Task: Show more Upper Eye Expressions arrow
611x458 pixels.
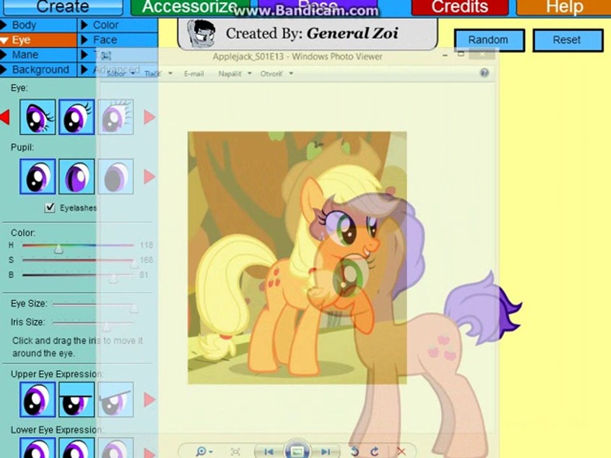Action: coord(149,399)
